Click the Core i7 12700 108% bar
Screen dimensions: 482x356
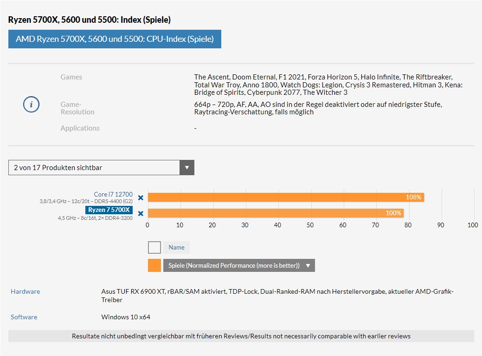click(286, 197)
